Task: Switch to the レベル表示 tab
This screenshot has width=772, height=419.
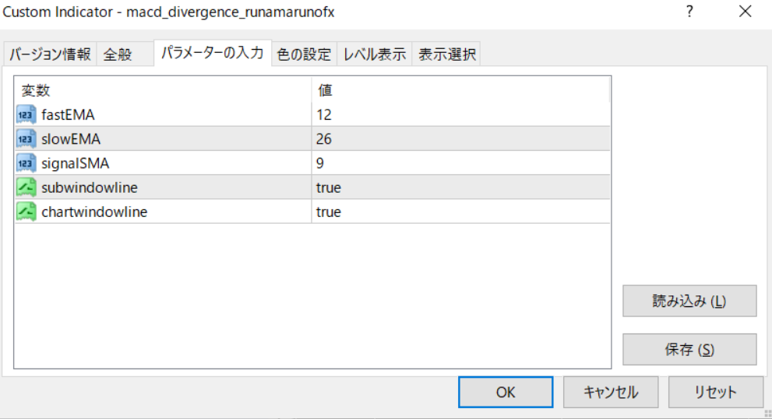Action: click(375, 54)
